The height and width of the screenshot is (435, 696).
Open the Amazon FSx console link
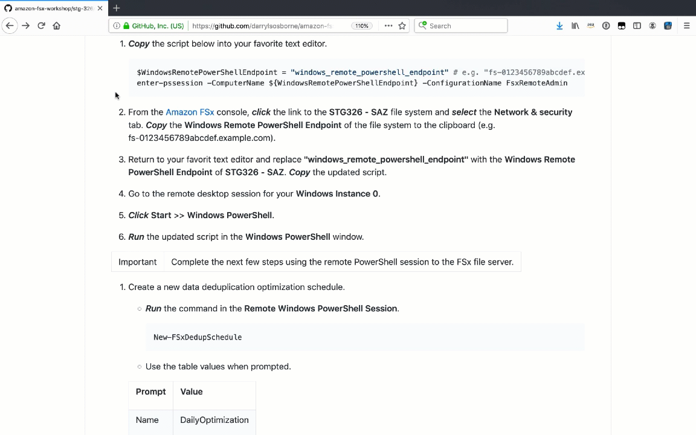click(x=190, y=112)
